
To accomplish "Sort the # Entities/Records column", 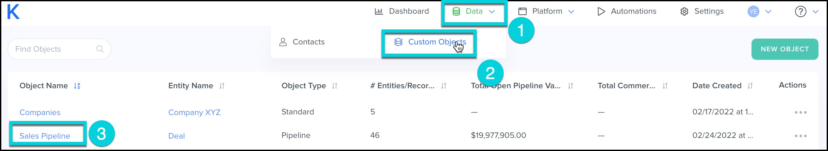I will point(444,86).
